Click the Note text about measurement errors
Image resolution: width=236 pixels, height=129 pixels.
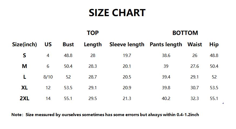click(x=105, y=115)
